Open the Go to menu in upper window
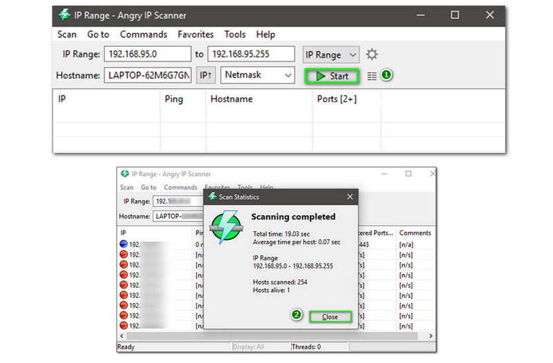The image size is (553, 363). click(98, 35)
